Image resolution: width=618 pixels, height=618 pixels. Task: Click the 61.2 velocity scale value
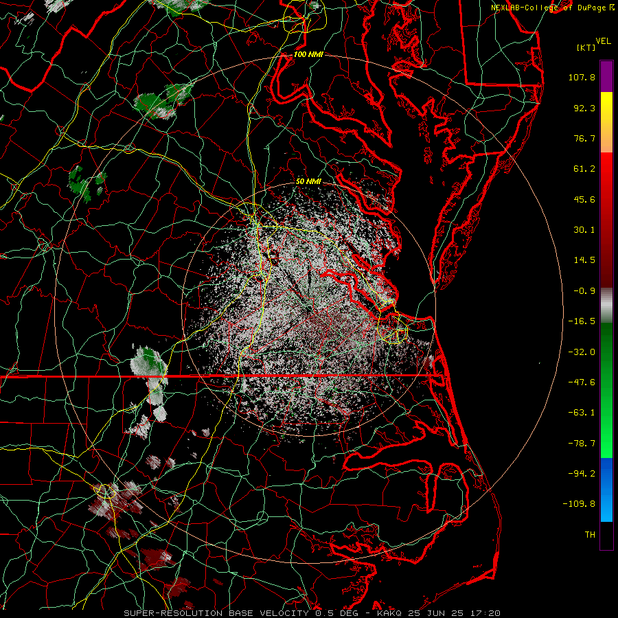(x=584, y=169)
